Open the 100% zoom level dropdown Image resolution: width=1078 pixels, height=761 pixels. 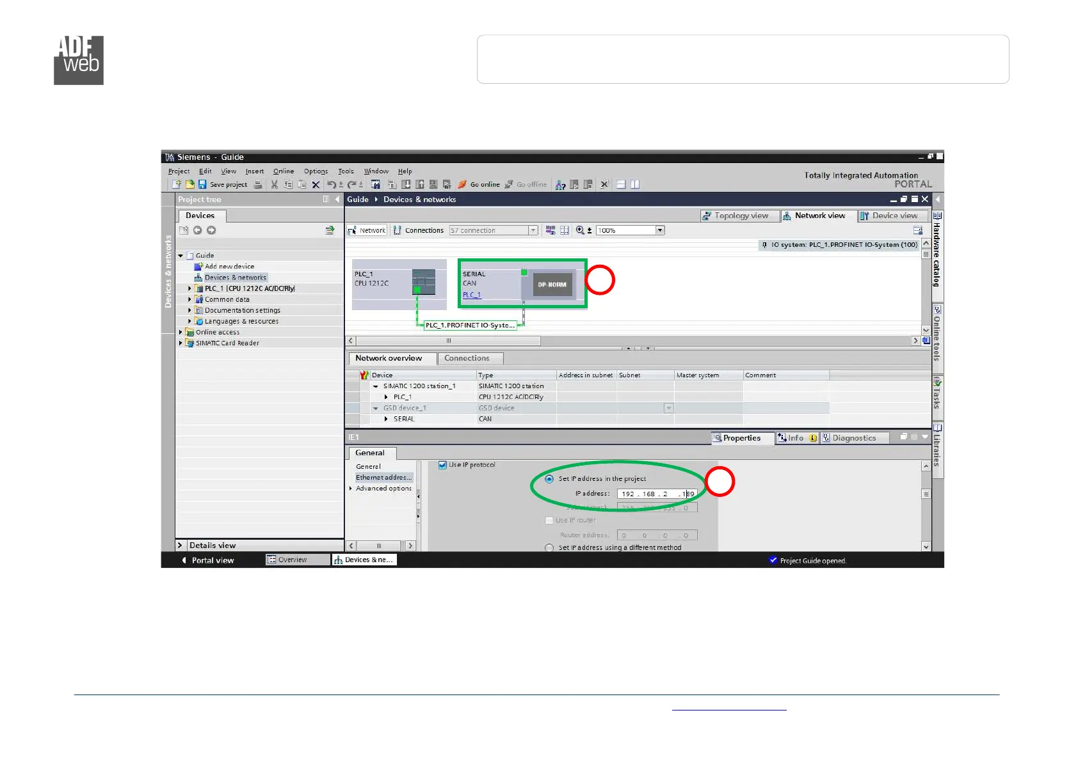[660, 230]
